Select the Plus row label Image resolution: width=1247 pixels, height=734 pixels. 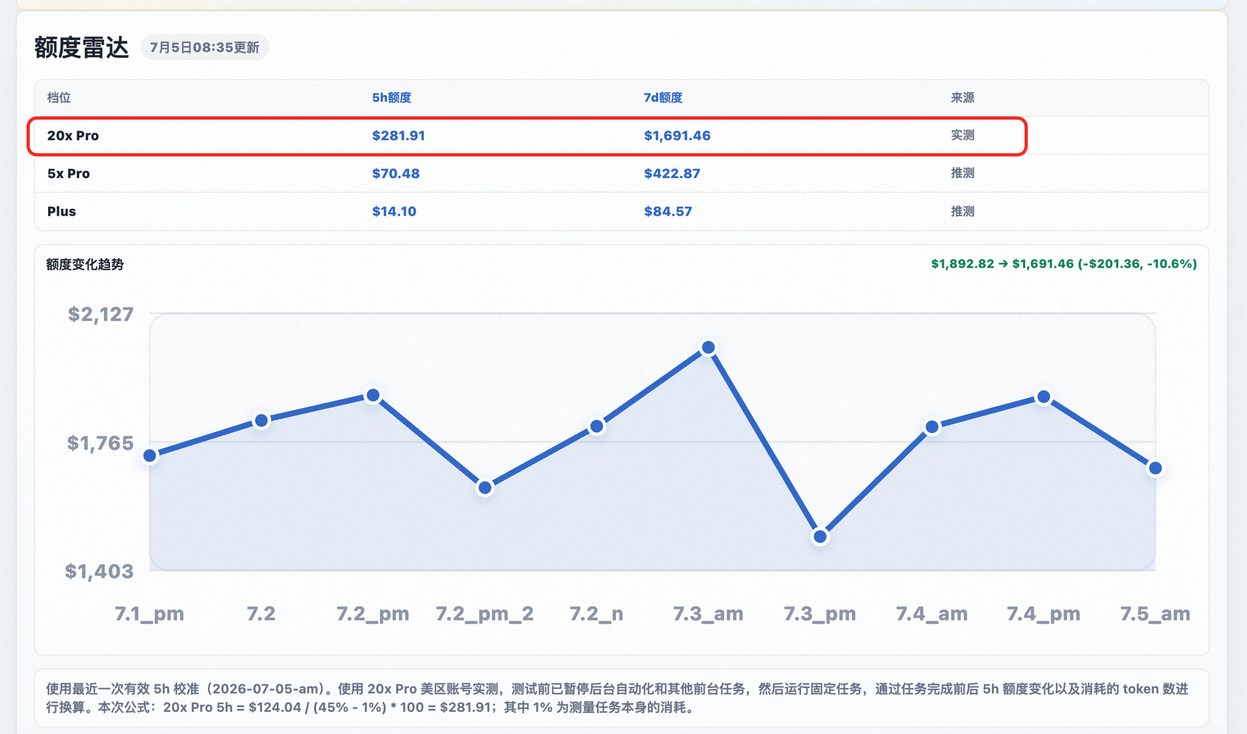[x=62, y=211]
